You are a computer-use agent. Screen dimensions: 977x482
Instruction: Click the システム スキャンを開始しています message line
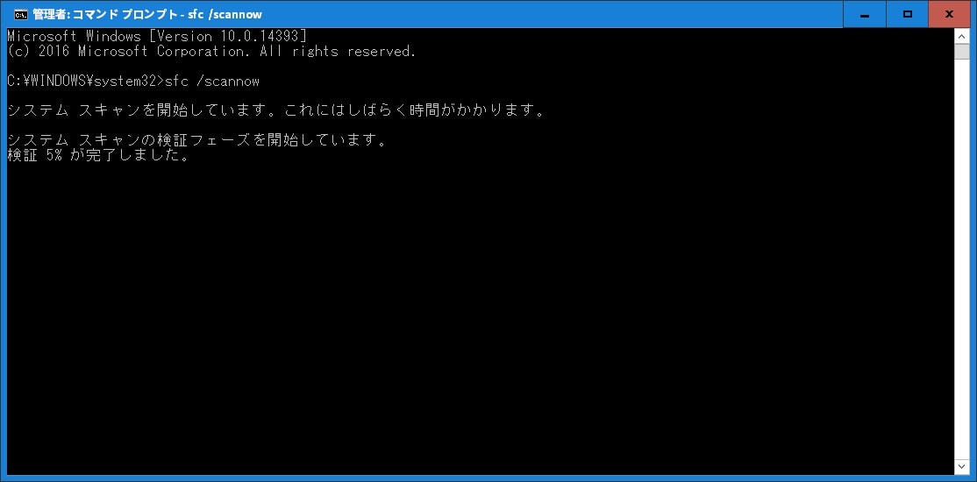coord(276,110)
